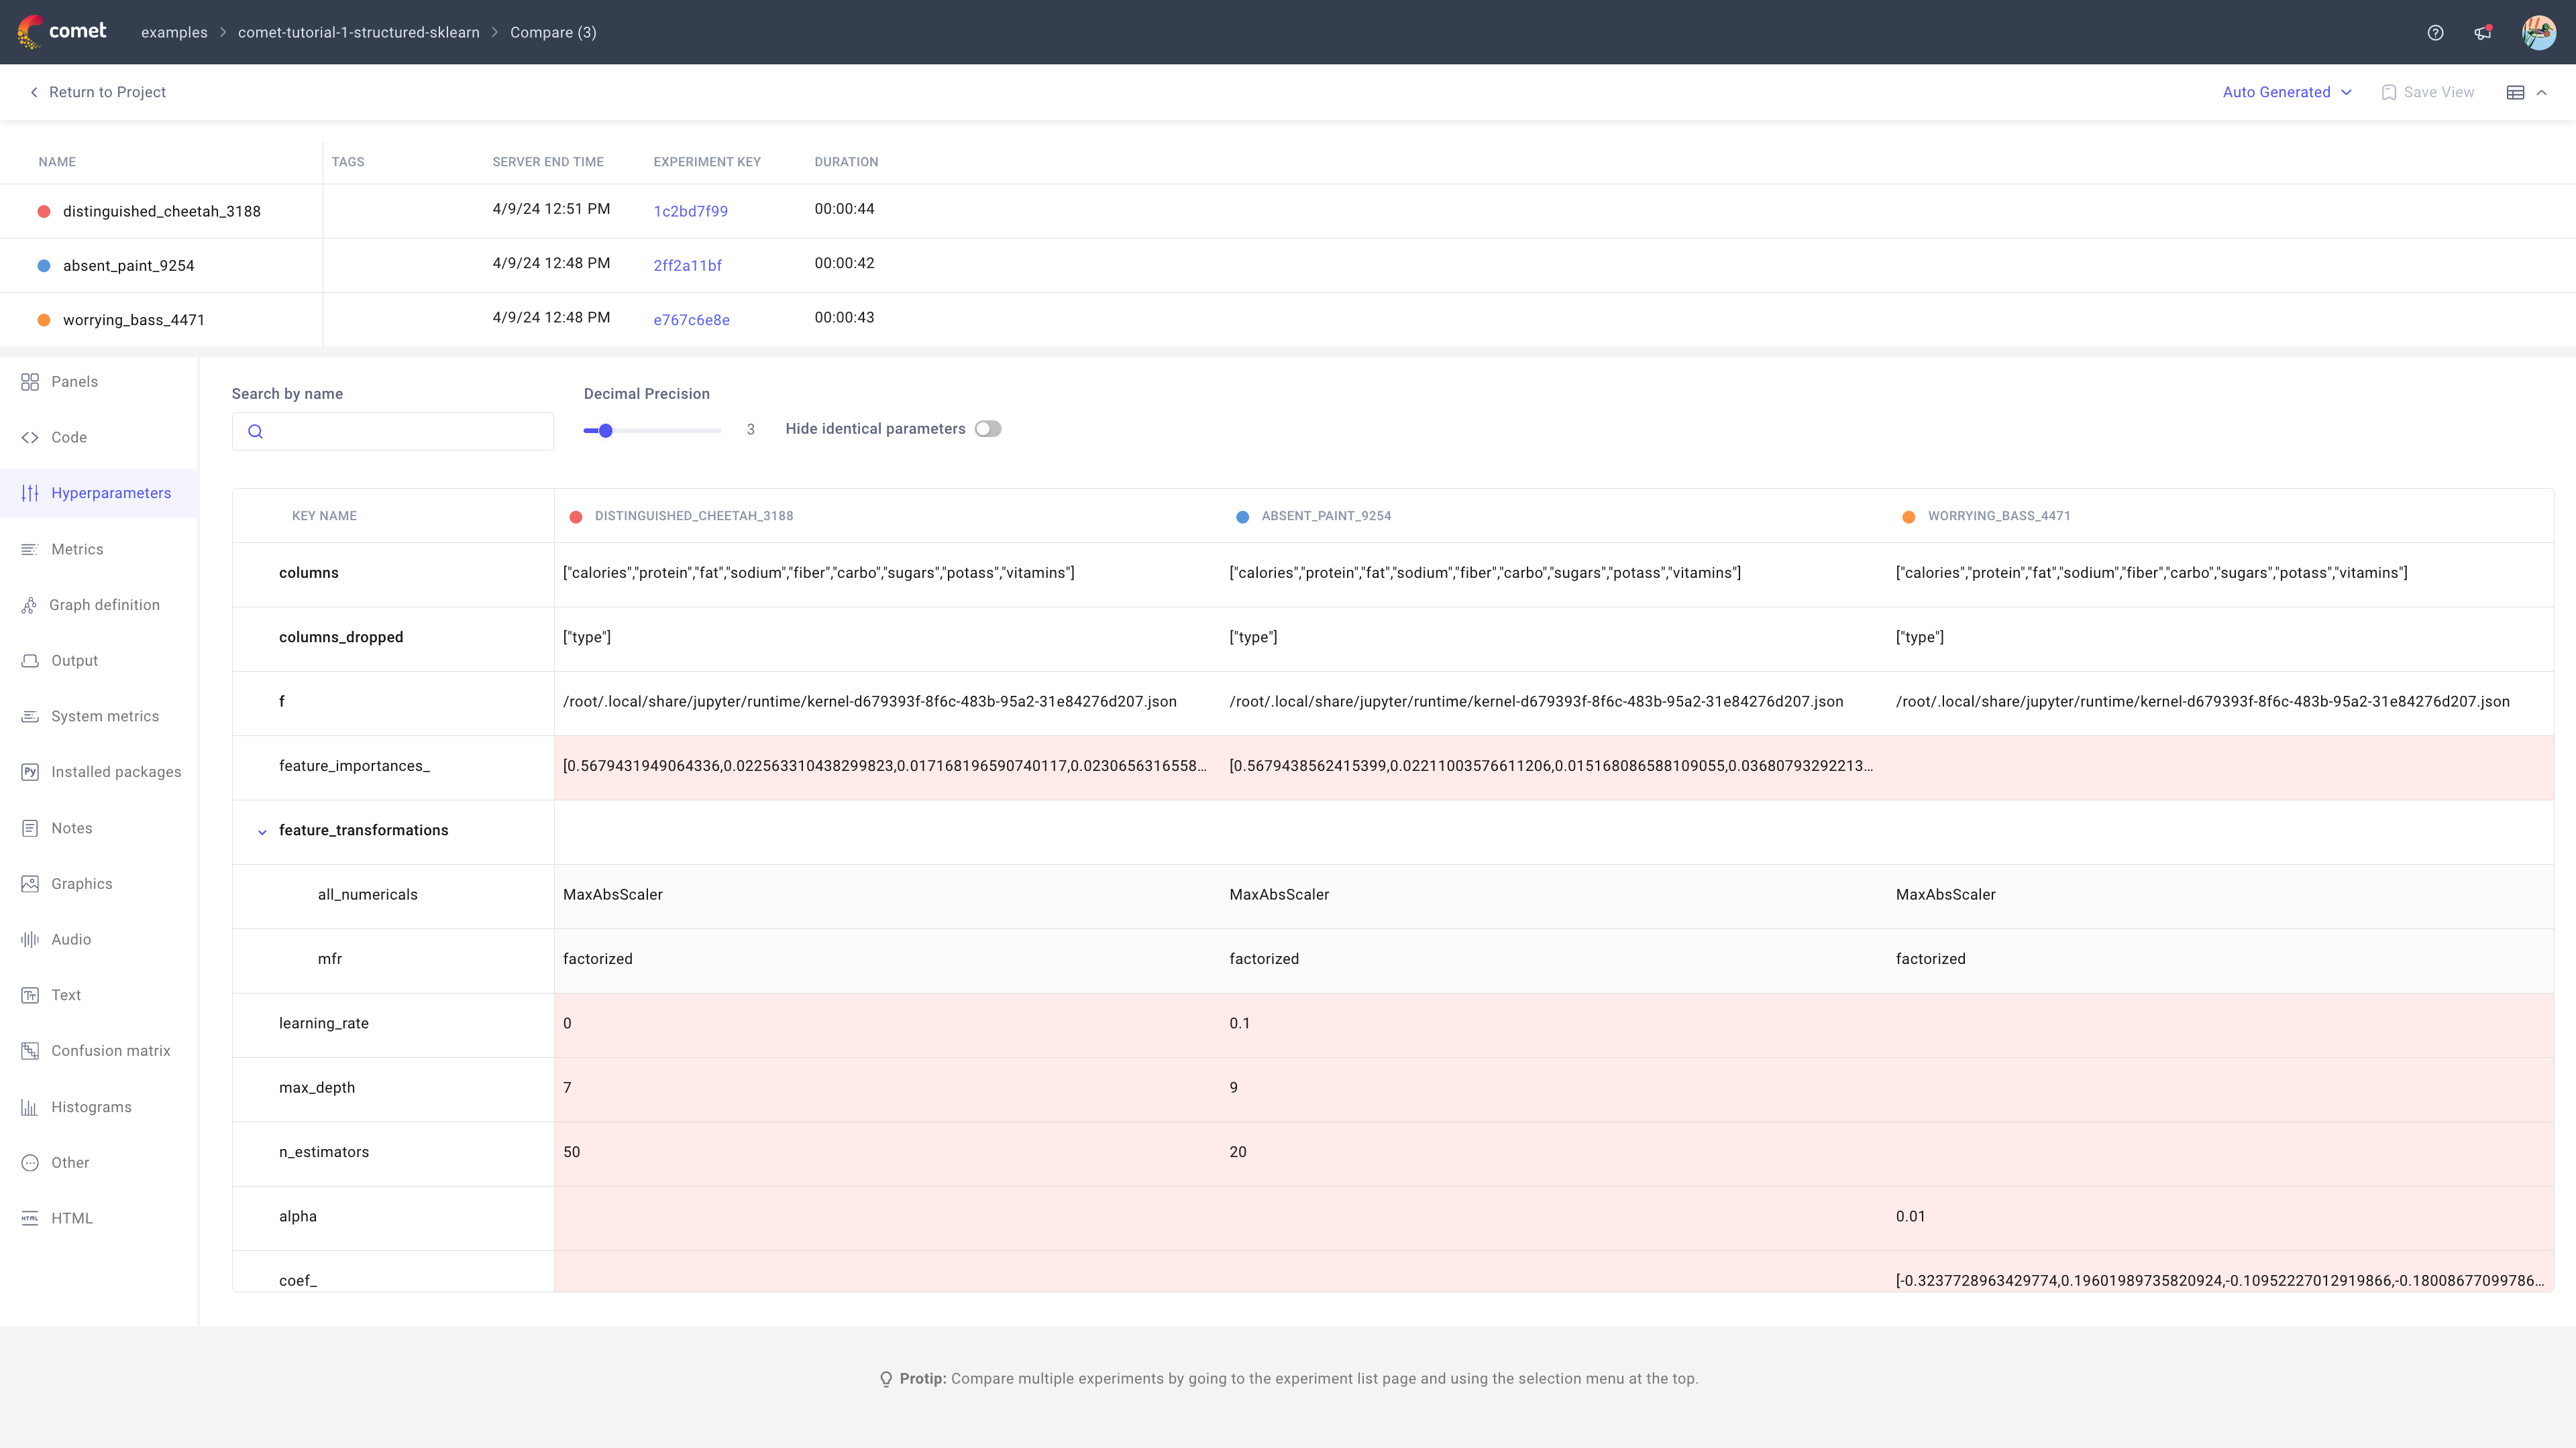Click the help question mark icon
Viewport: 2576px width, 1448px height.
[2435, 32]
